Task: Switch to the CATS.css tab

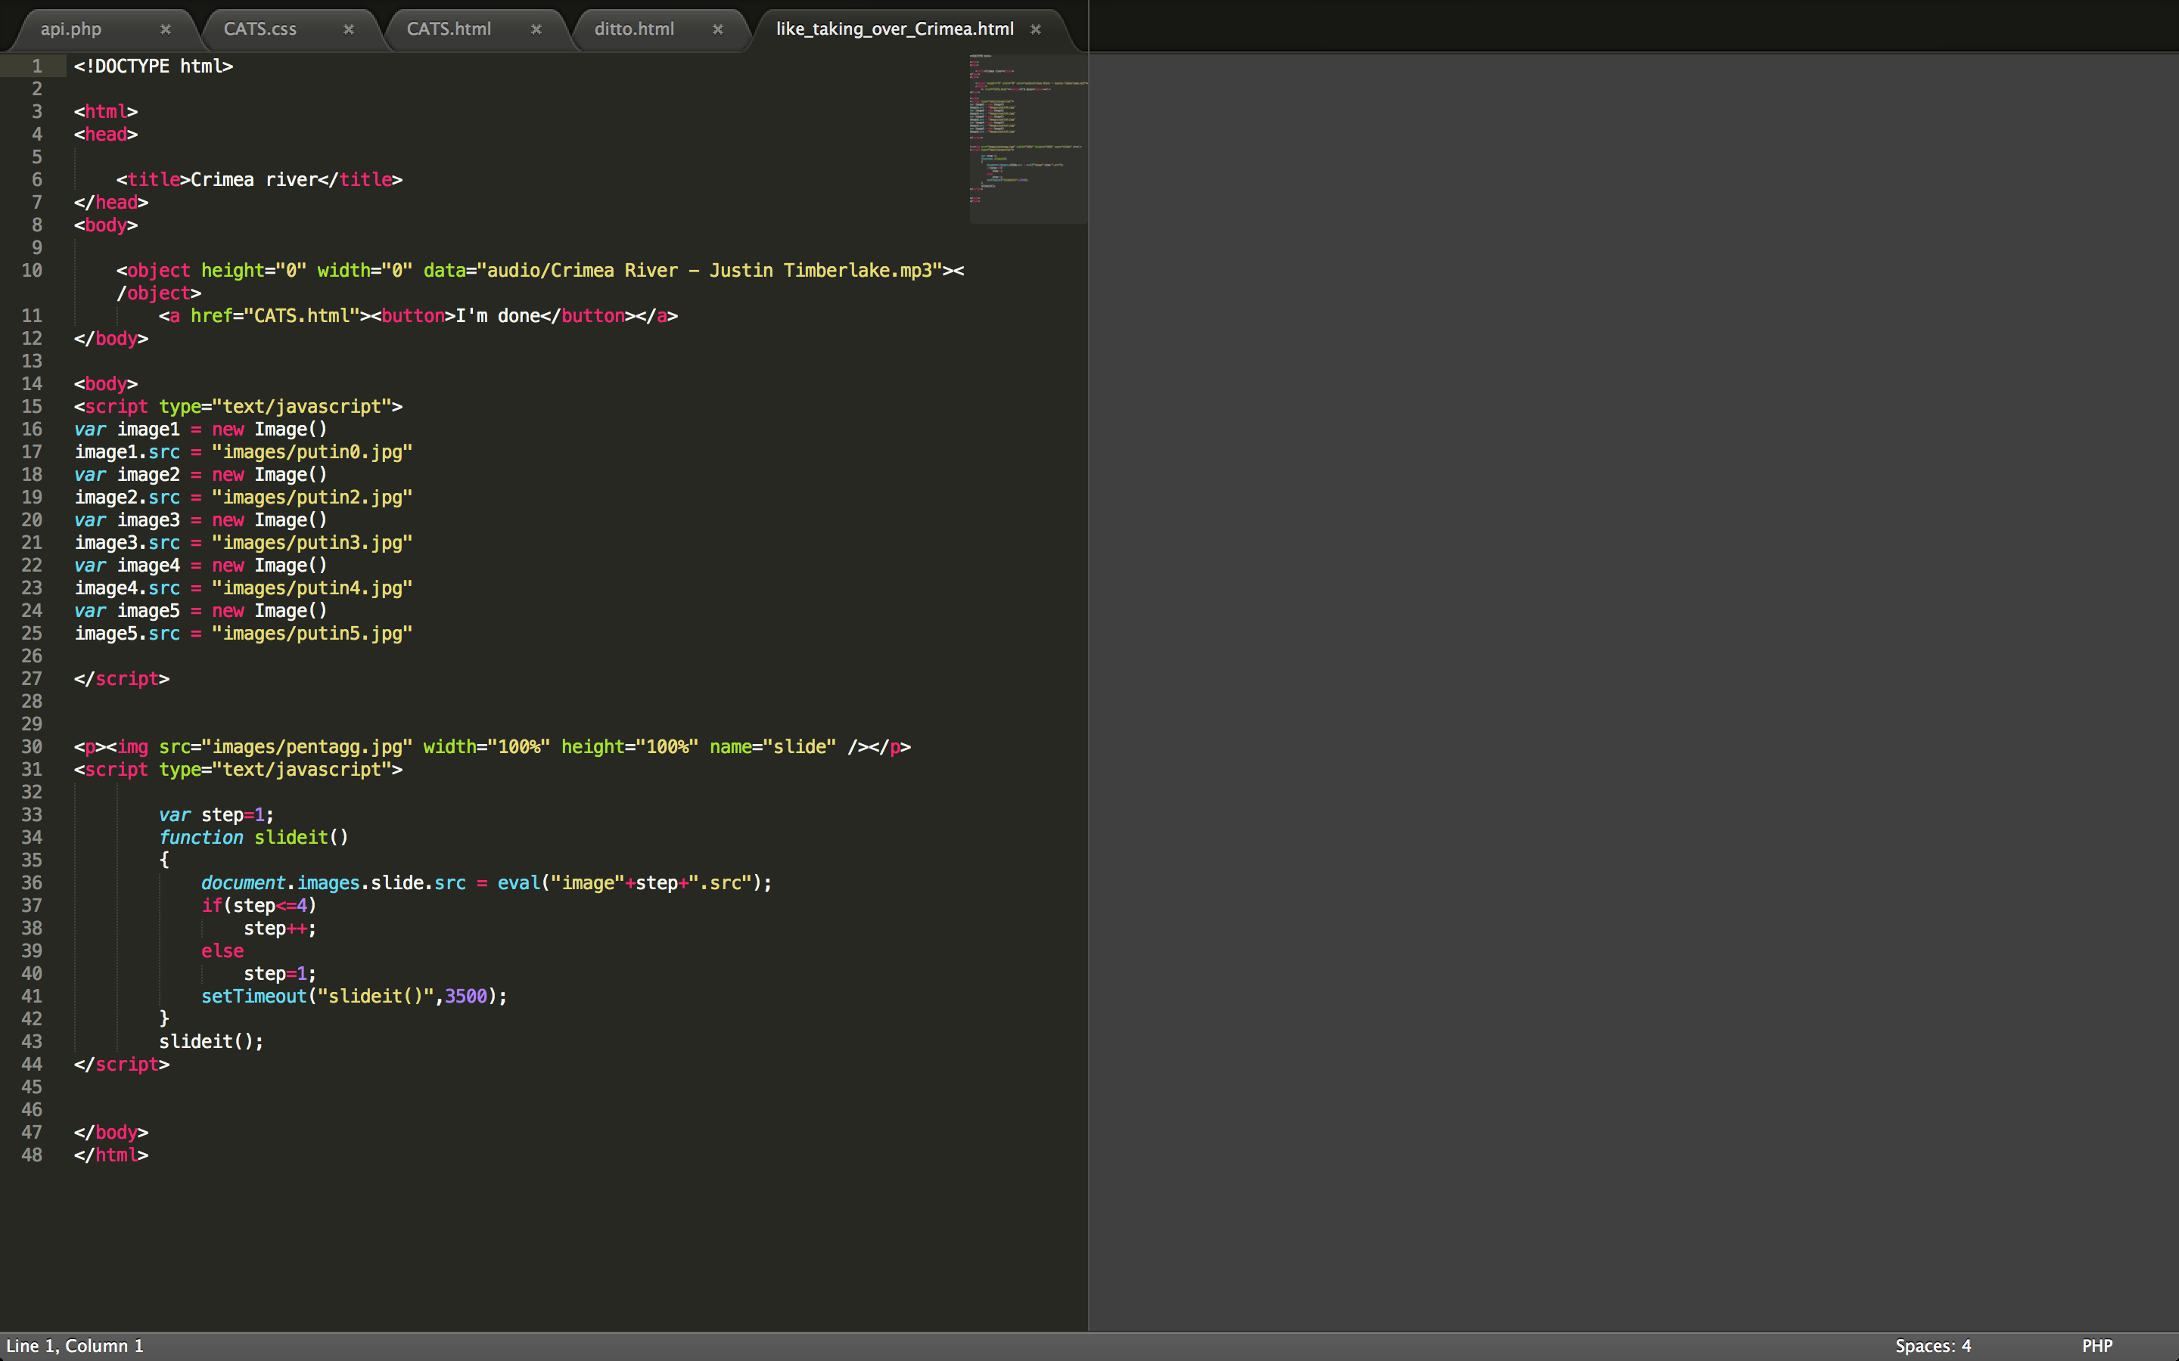Action: tap(260, 29)
